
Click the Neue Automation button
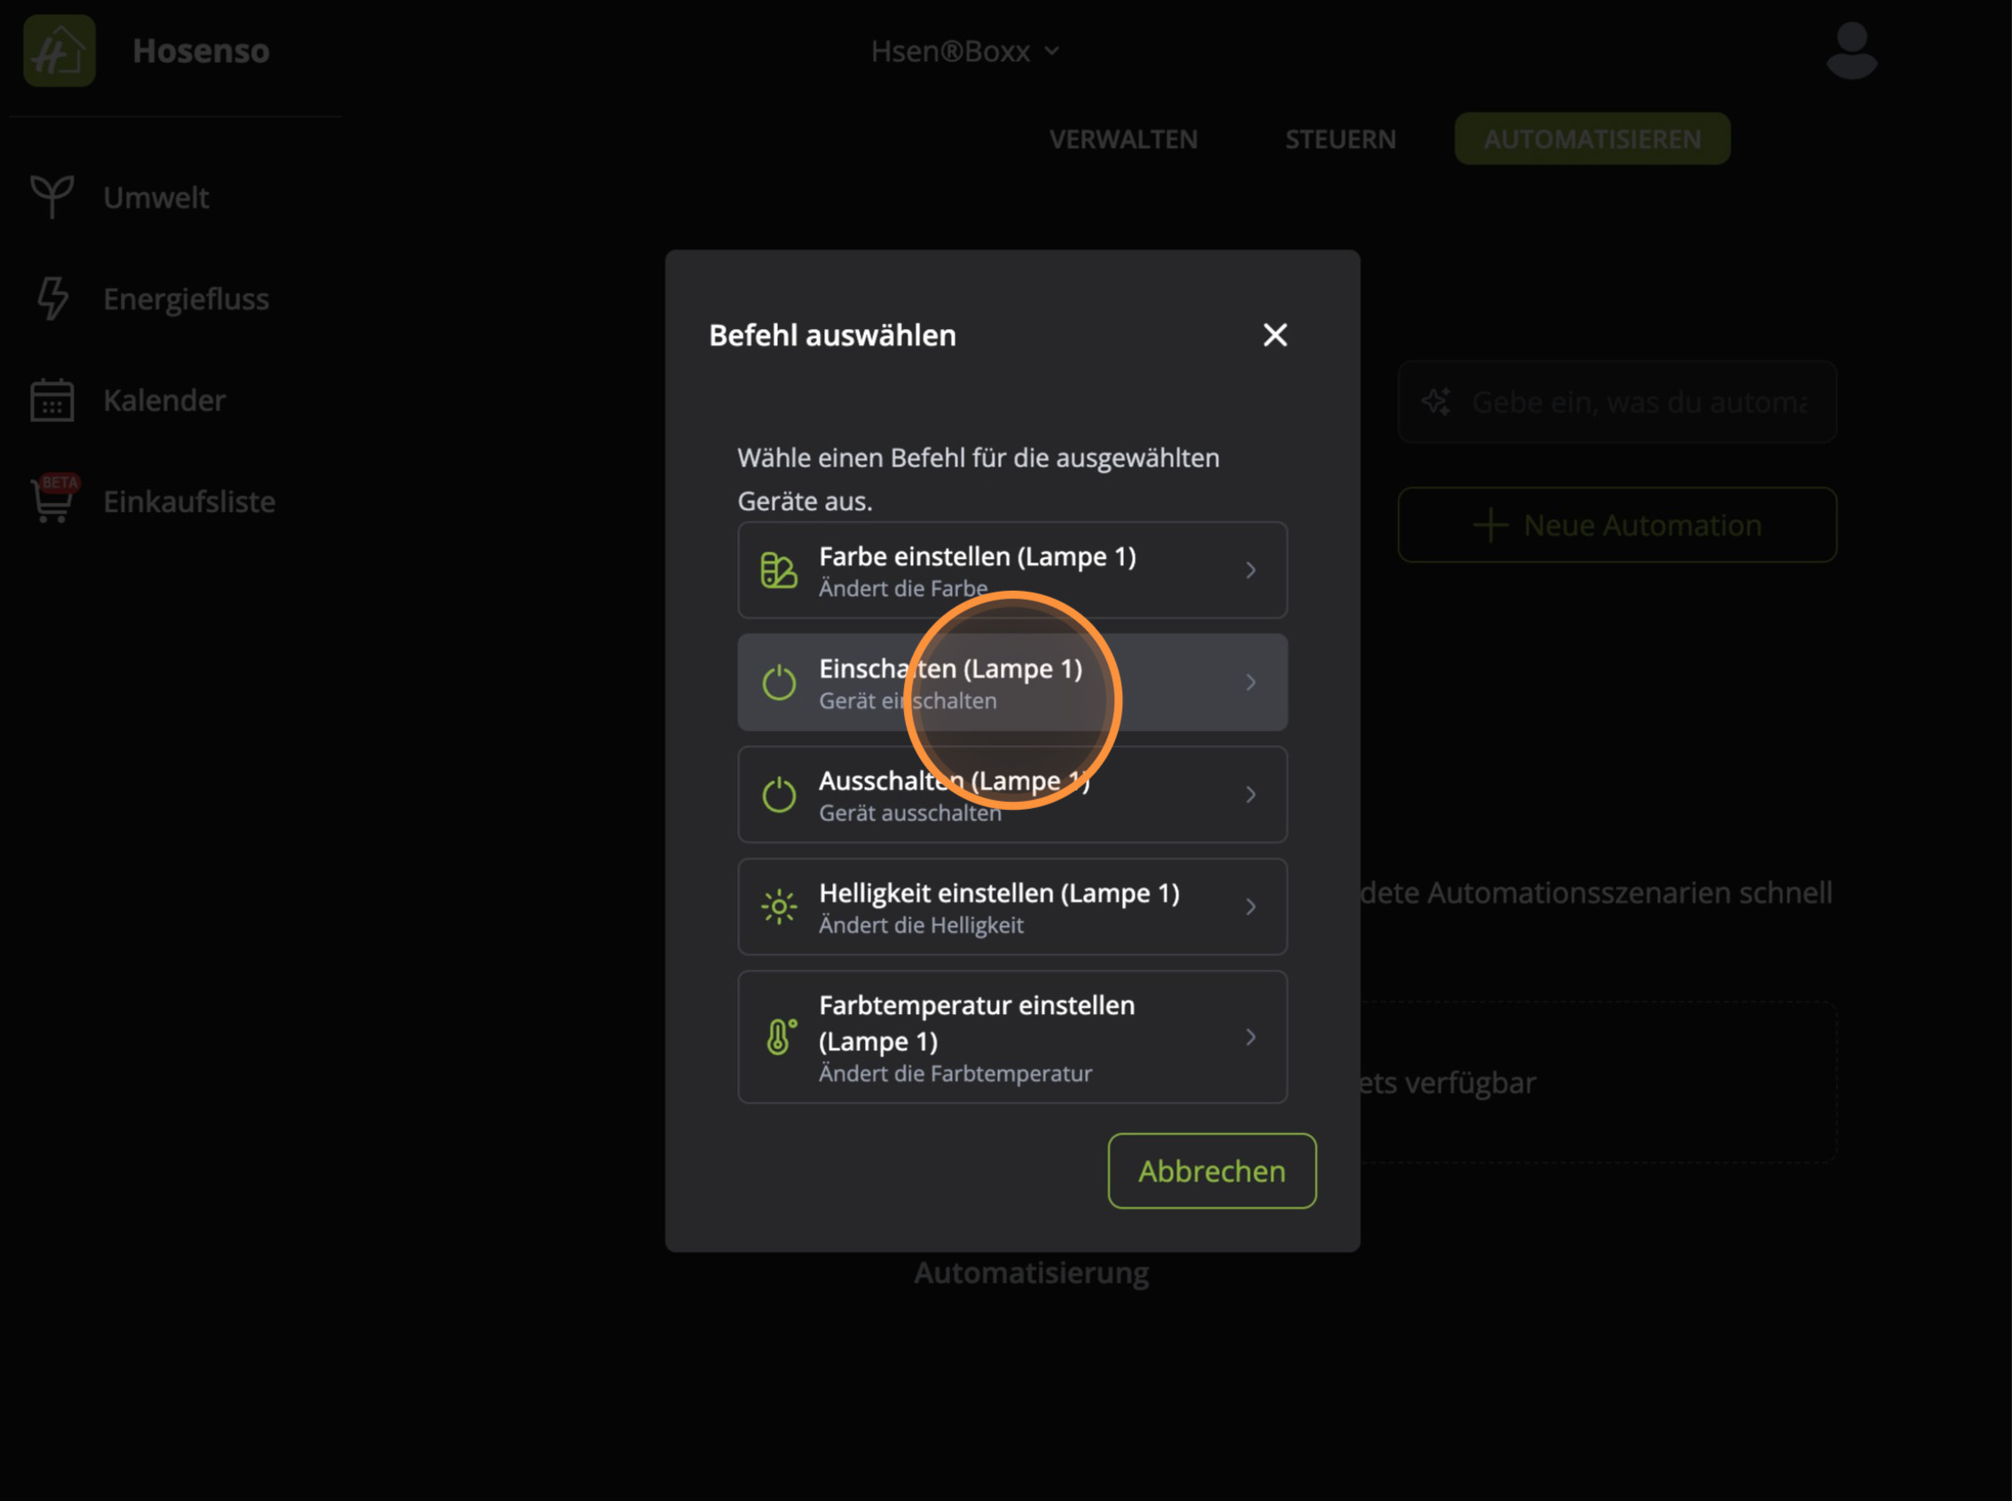pyautogui.click(x=1616, y=525)
